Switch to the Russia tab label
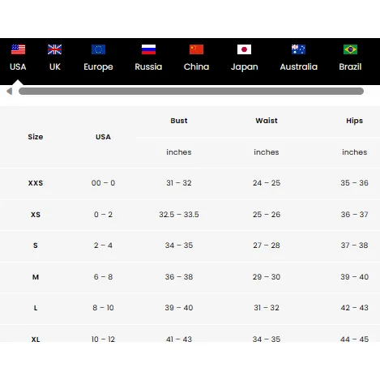 click(148, 66)
